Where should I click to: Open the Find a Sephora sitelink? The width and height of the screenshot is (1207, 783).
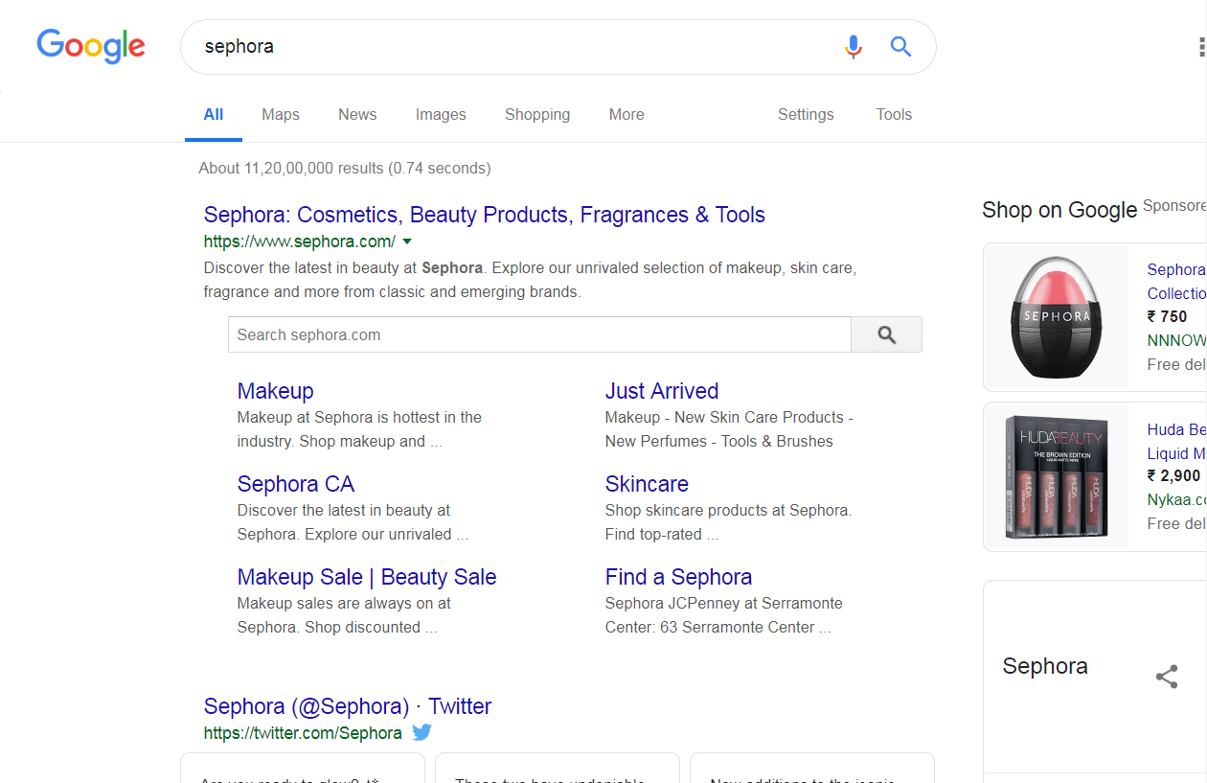(x=678, y=577)
